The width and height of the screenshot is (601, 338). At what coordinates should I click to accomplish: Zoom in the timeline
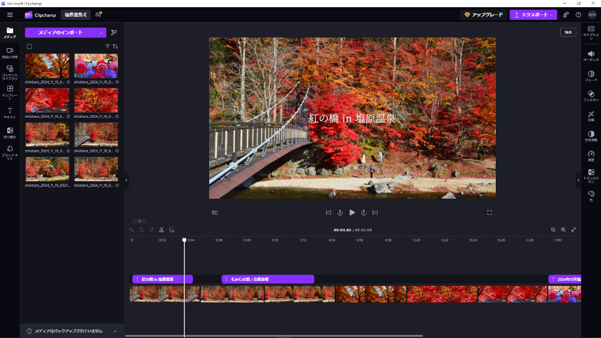[563, 230]
